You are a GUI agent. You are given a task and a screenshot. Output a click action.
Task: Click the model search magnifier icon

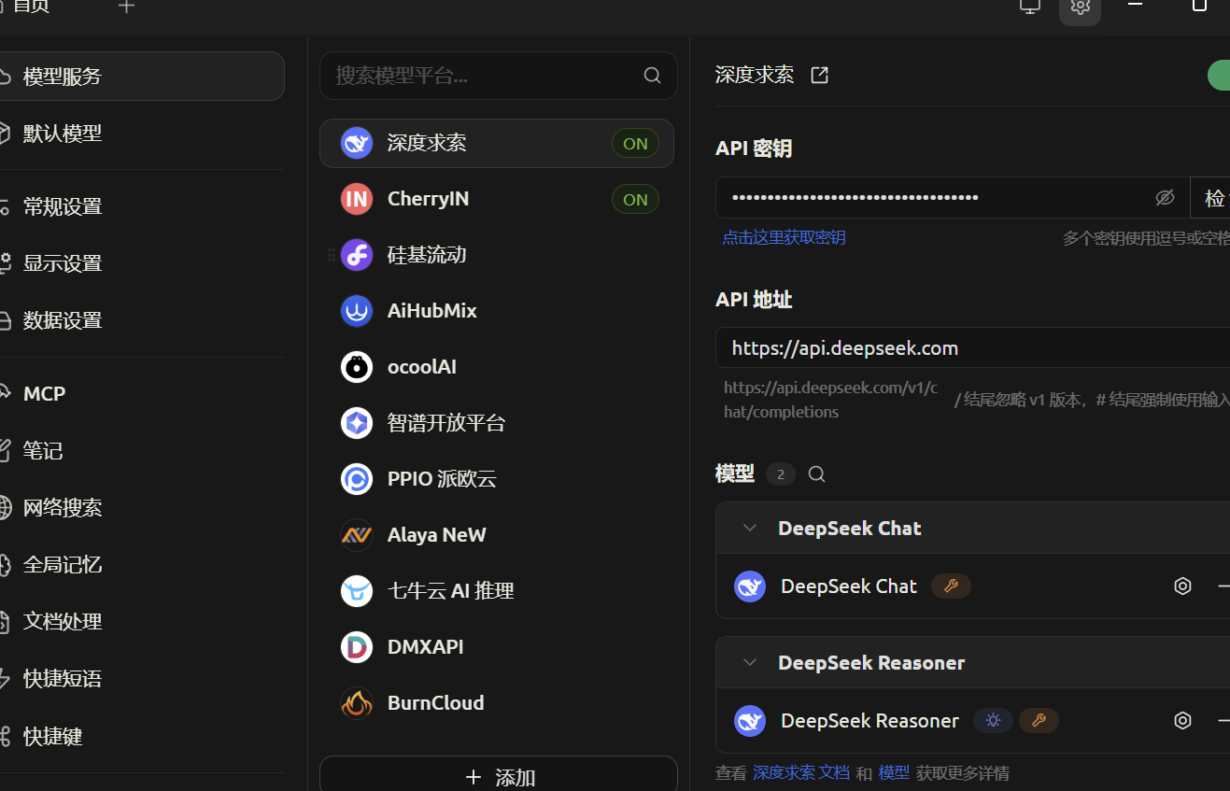click(816, 474)
